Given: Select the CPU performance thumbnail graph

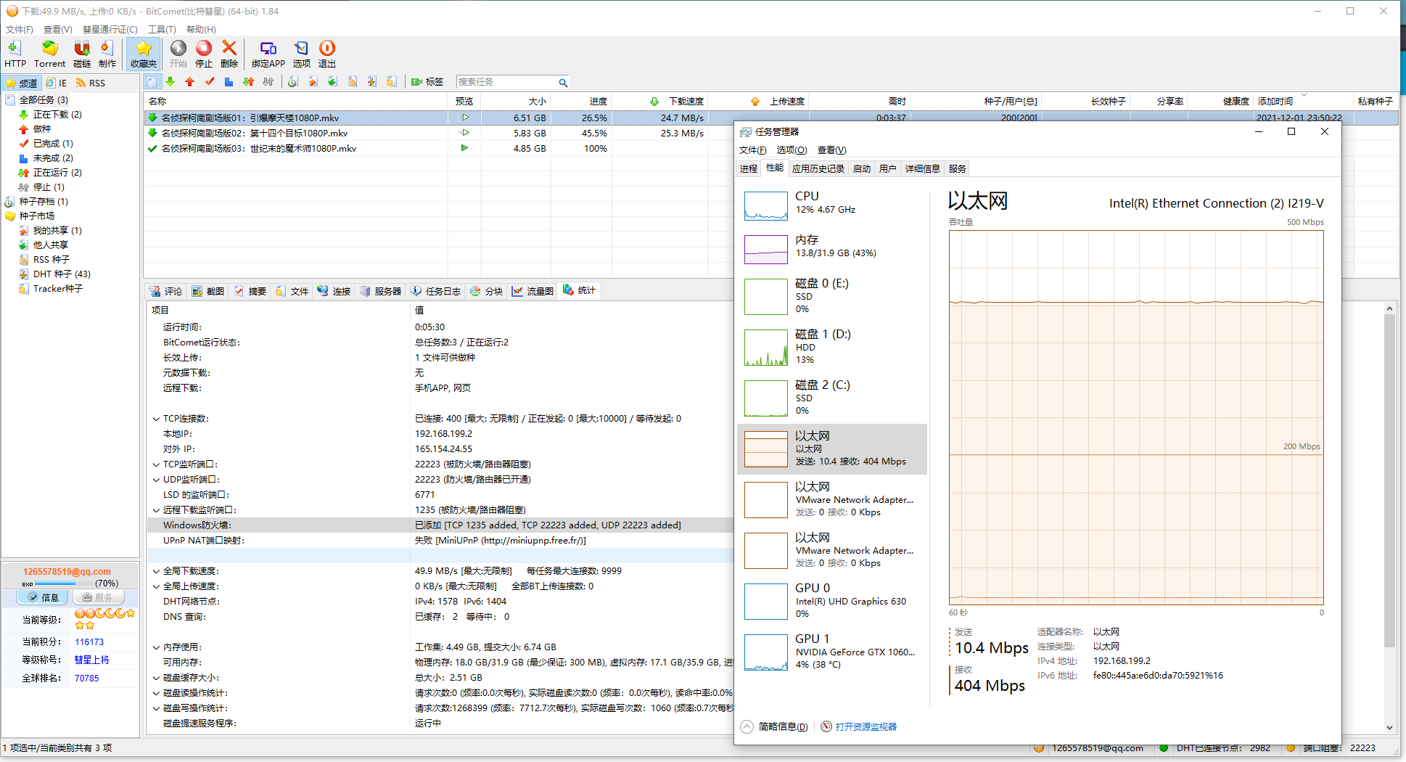Looking at the screenshot, I should click(x=765, y=205).
